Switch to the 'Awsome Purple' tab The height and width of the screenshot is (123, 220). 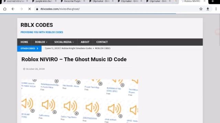73,1
